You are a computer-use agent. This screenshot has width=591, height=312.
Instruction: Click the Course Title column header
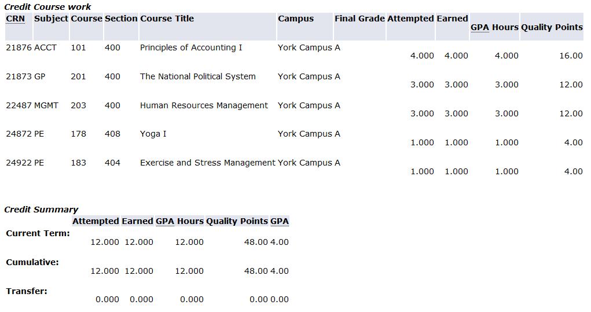(x=167, y=19)
